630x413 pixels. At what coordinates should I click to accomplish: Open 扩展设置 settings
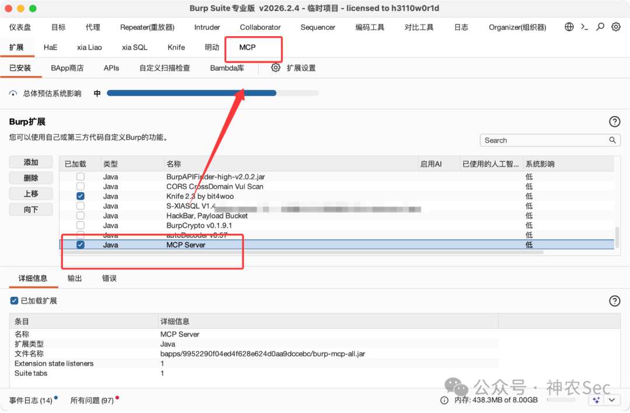(301, 68)
